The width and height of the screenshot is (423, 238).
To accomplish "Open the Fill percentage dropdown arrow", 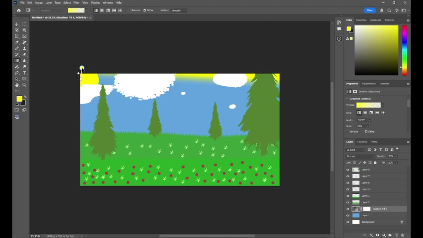I will tap(396, 163).
